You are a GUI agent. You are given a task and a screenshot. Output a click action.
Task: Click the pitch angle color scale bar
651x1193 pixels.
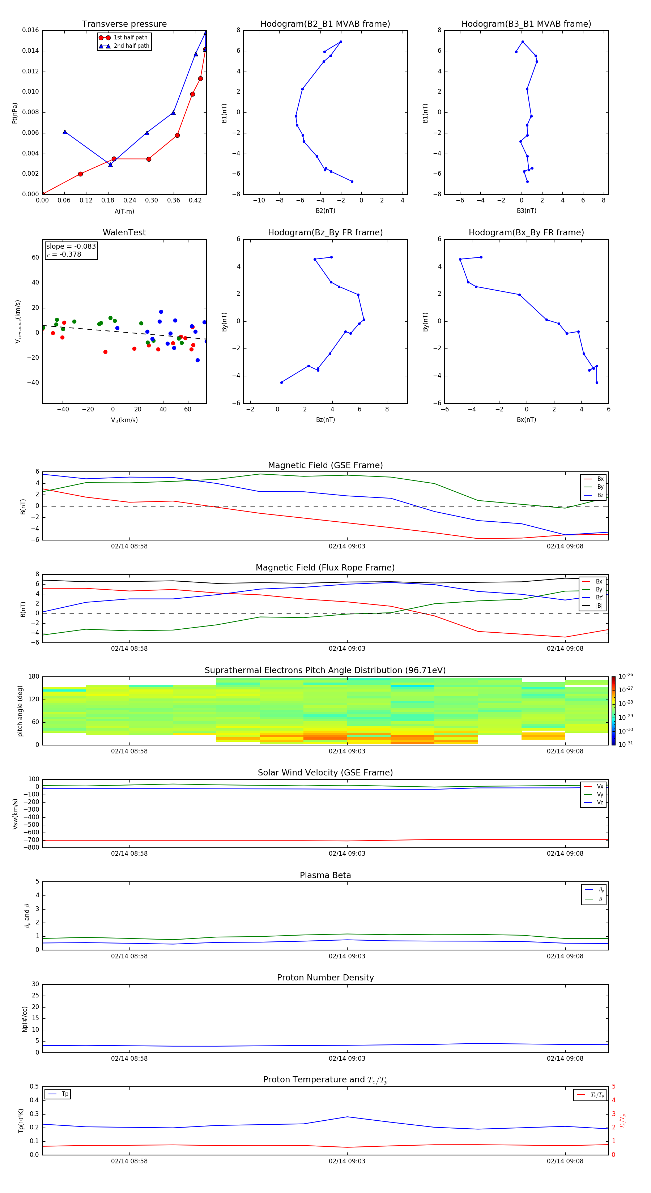[x=613, y=711]
